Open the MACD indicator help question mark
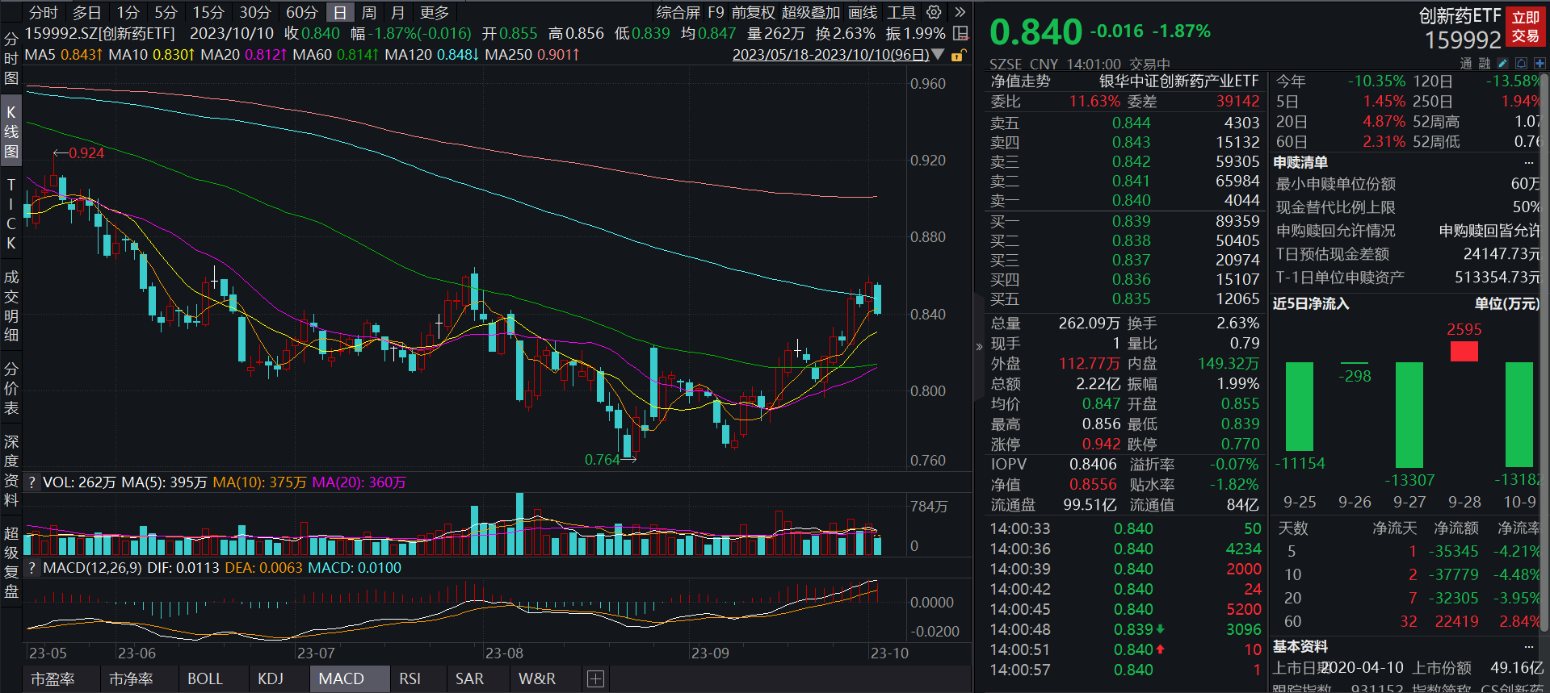This screenshot has width=1550, height=693. tap(32, 568)
